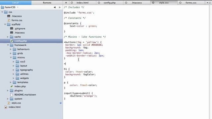Expand the grids folder

pos(11,53)
